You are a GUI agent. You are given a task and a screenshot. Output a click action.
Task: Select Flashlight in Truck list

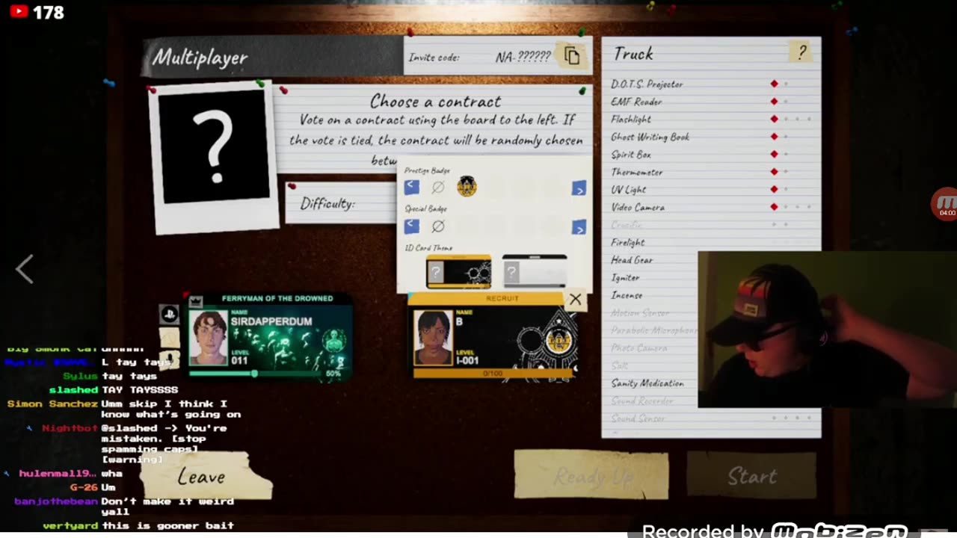click(631, 120)
